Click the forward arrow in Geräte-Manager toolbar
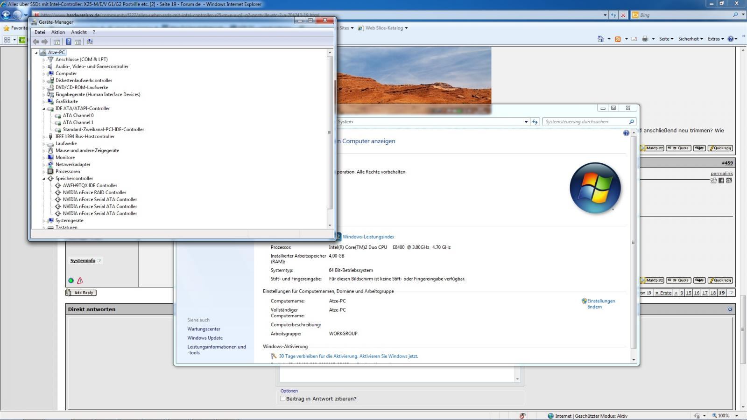 [x=45, y=42]
